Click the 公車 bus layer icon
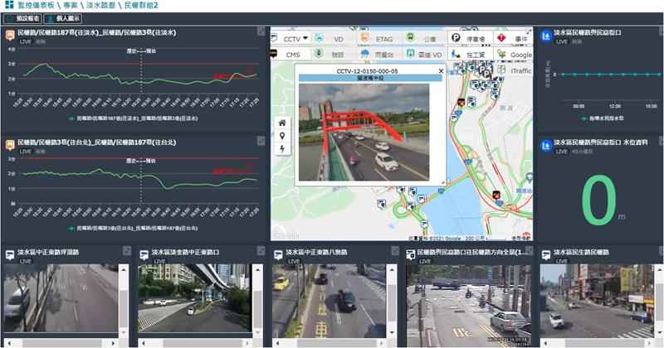 tap(422, 38)
